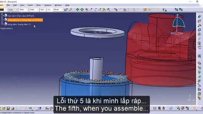
Task: Select the Applications tree node
Action: [x=7, y=28]
